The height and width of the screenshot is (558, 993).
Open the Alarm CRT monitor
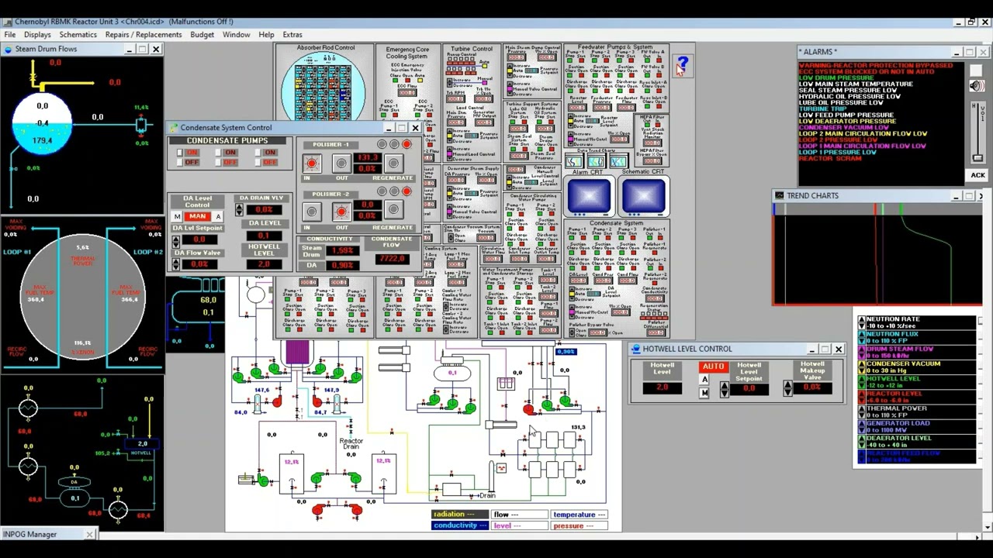pos(589,195)
